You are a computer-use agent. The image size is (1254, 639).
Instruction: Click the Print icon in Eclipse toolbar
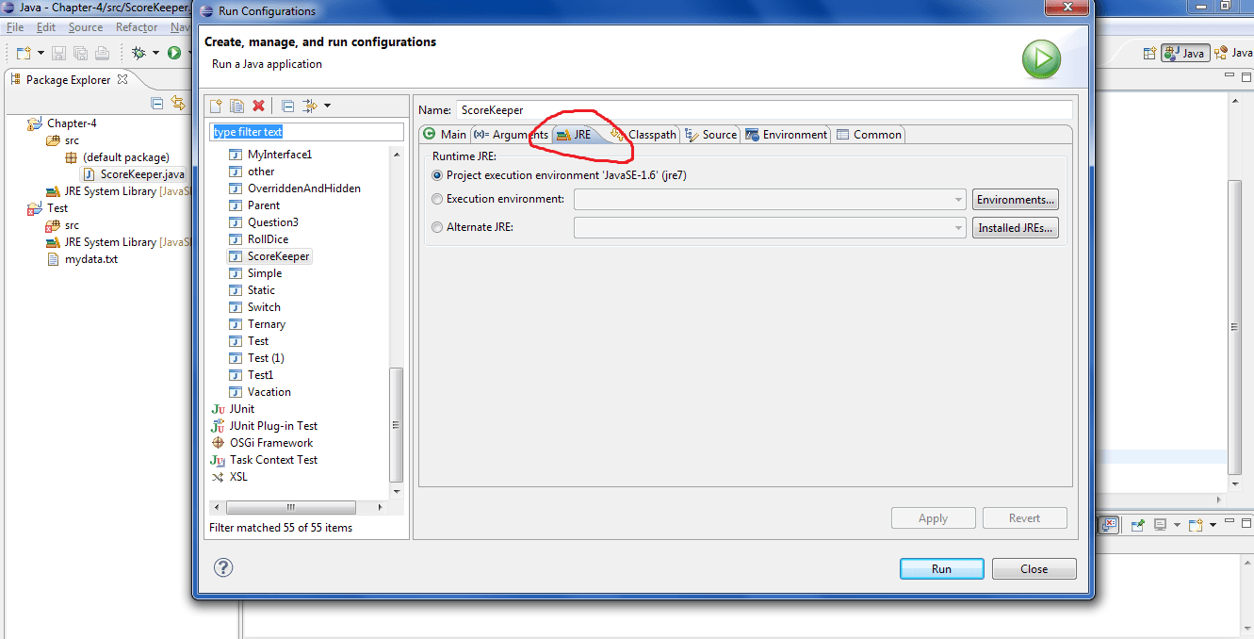[102, 53]
